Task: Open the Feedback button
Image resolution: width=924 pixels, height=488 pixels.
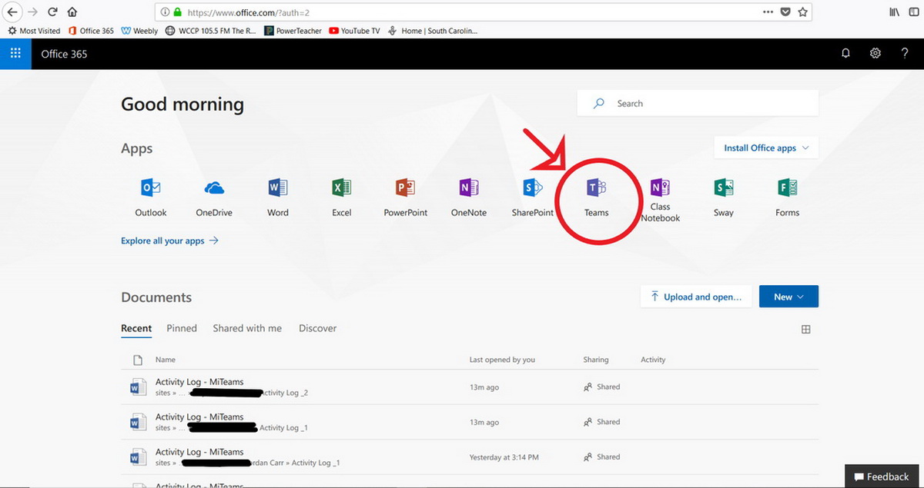Action: tap(882, 476)
